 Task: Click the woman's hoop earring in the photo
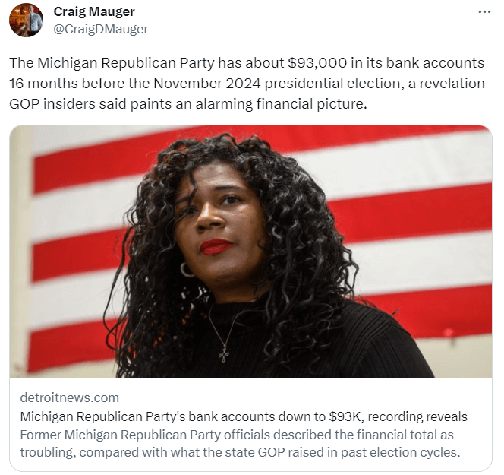[187, 270]
